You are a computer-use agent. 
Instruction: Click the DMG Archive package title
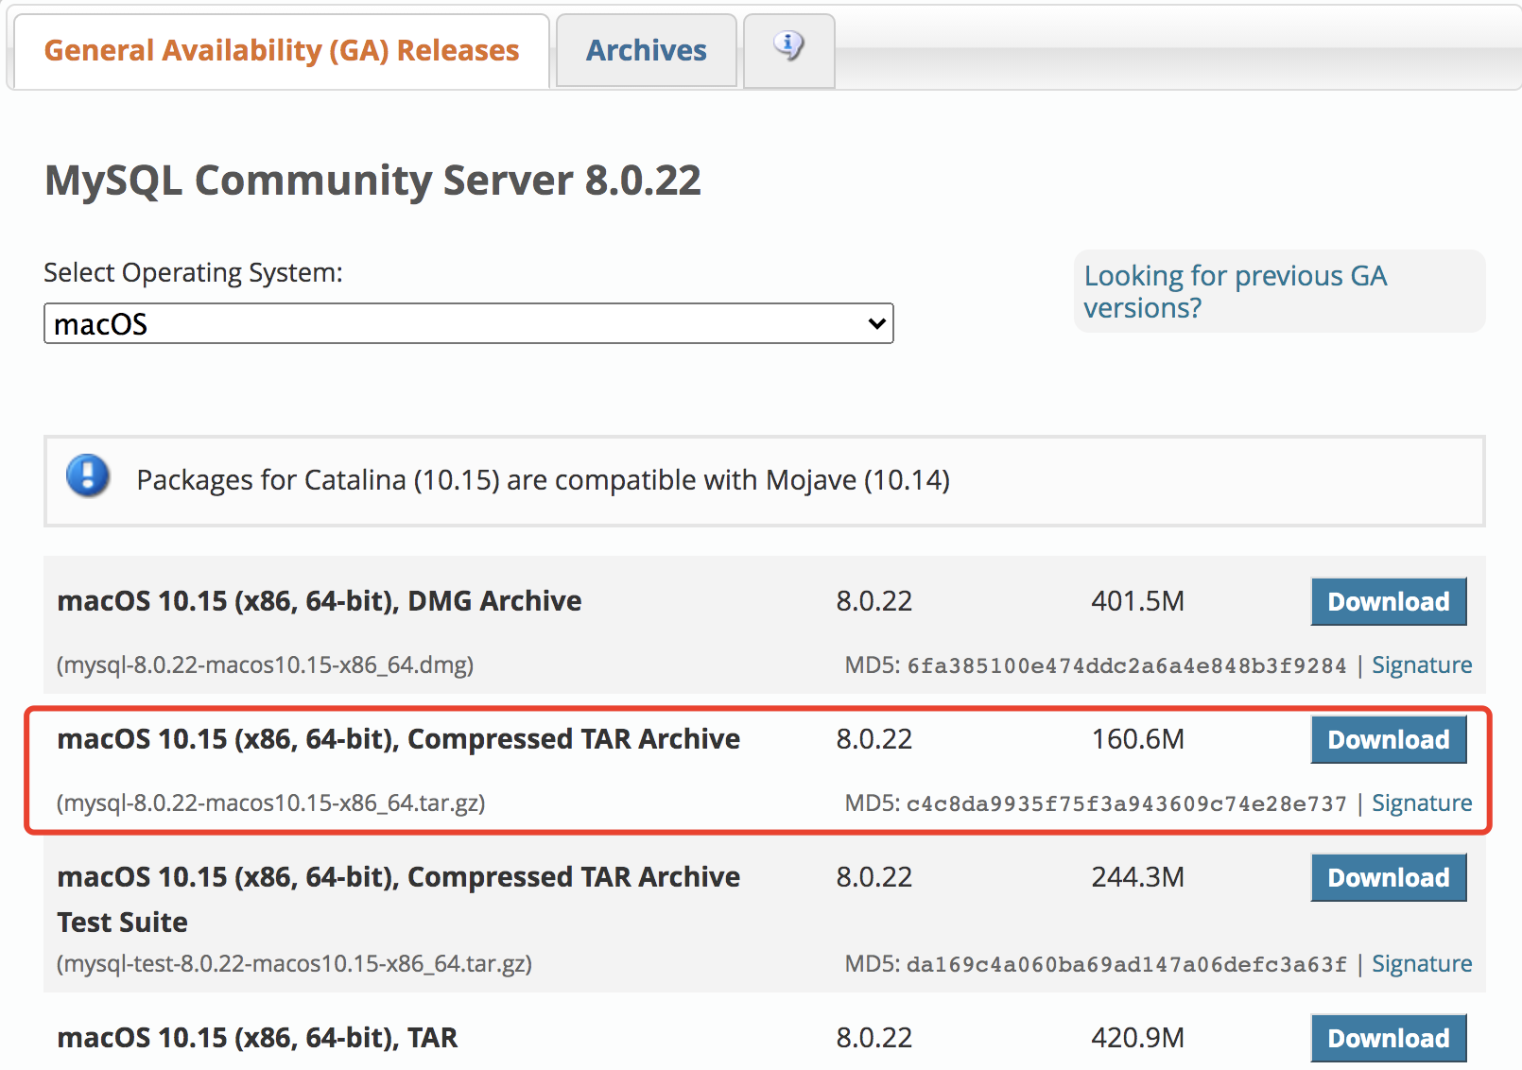click(320, 601)
